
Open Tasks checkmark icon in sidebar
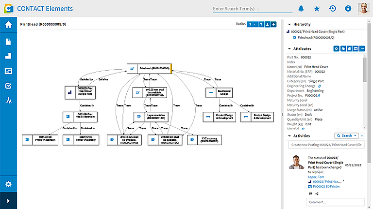click(8, 86)
